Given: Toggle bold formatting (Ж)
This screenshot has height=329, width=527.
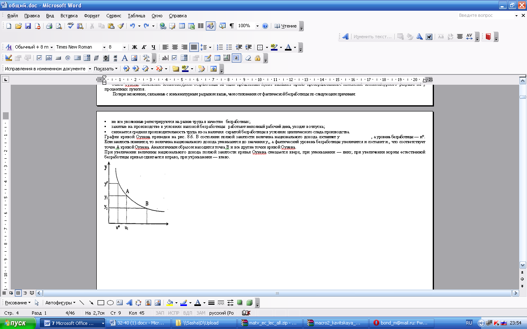Looking at the screenshot, I should click(x=134, y=47).
